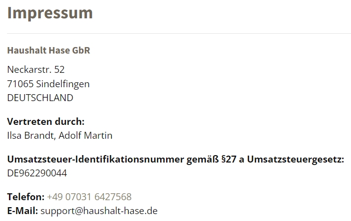Click the 71065 Sindelfingen postal line
The width and height of the screenshot is (351, 221).
click(x=48, y=84)
